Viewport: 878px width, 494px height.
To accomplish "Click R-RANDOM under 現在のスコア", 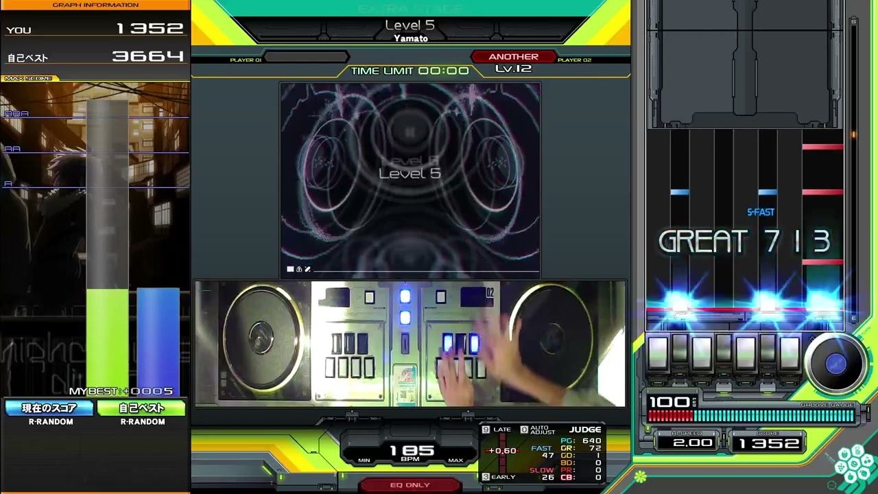I will (51, 422).
